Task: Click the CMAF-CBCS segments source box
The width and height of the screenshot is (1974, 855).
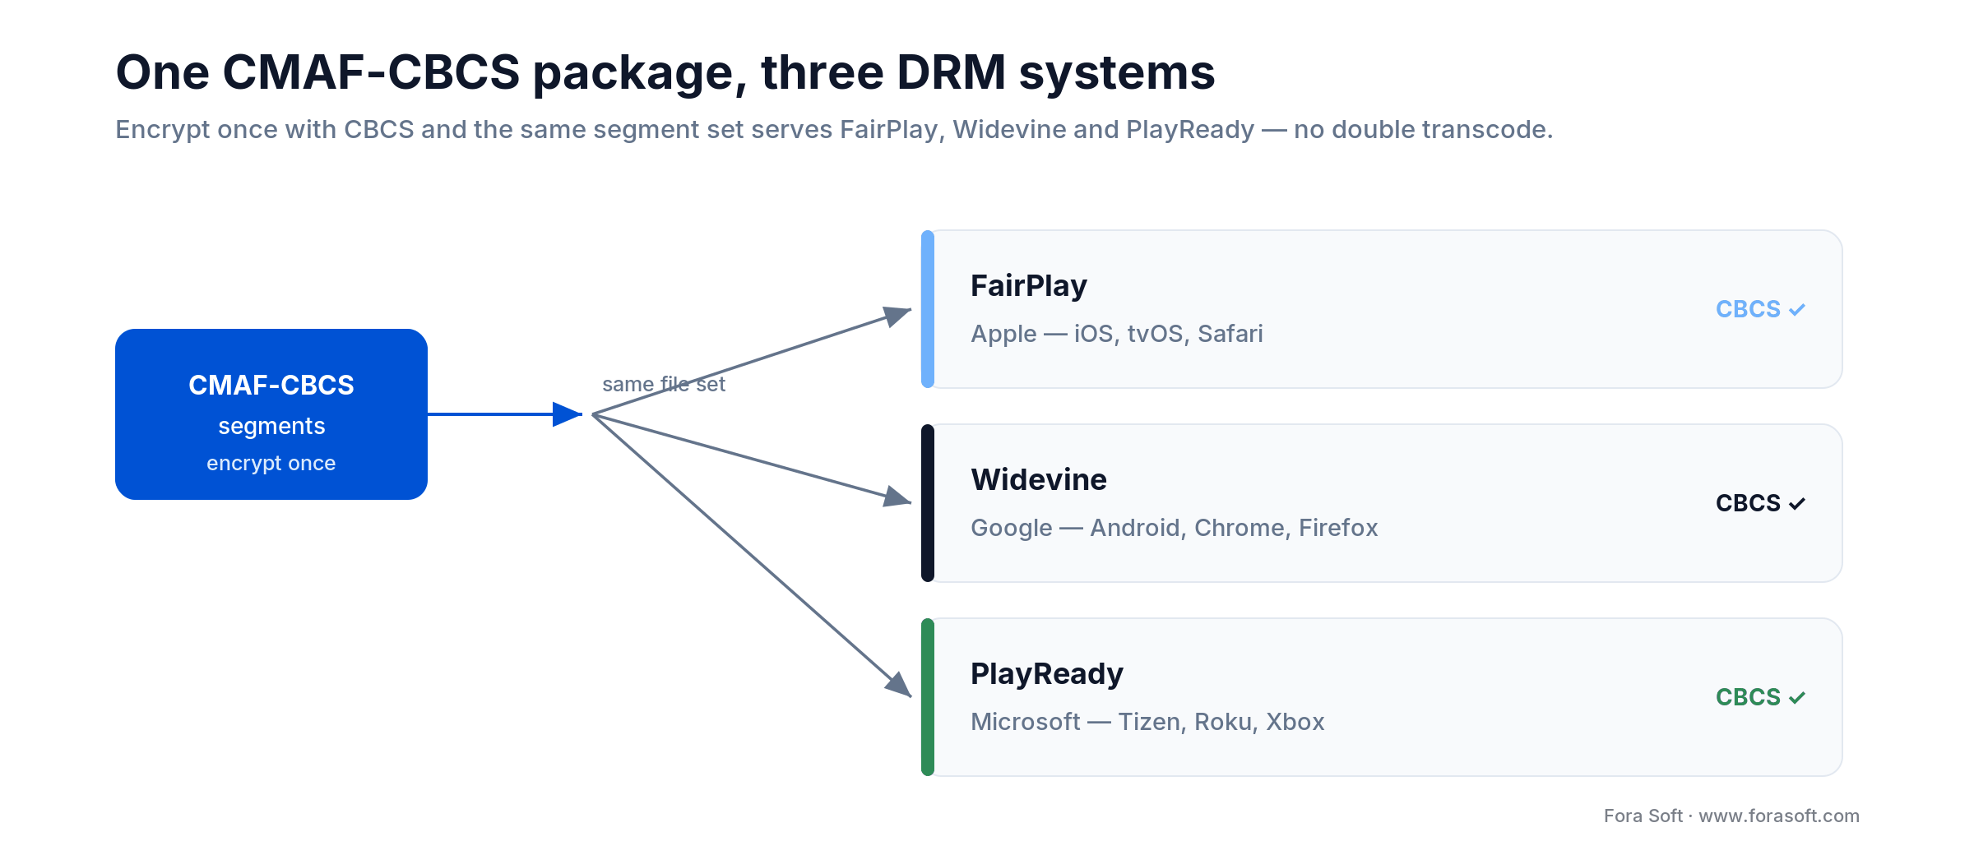Action: (271, 414)
